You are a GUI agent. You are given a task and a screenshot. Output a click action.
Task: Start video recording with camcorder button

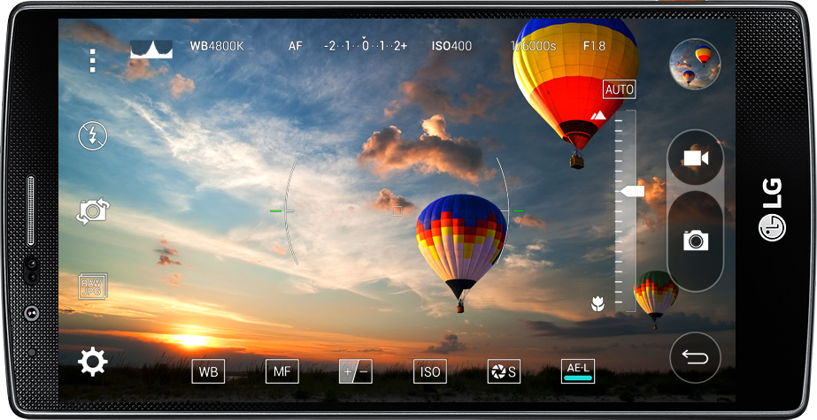(x=695, y=158)
